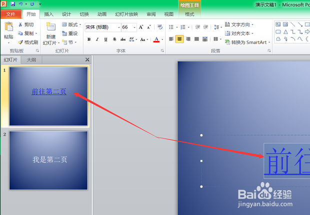Select slide 2 thumbnail 我是第二页
The height and width of the screenshot is (215, 310).
[x=48, y=160]
